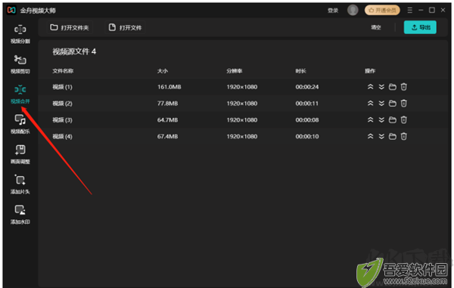This screenshot has width=454, height=288.
Task: Open the 添加片头 (add intro) tool
Action: (x=20, y=184)
